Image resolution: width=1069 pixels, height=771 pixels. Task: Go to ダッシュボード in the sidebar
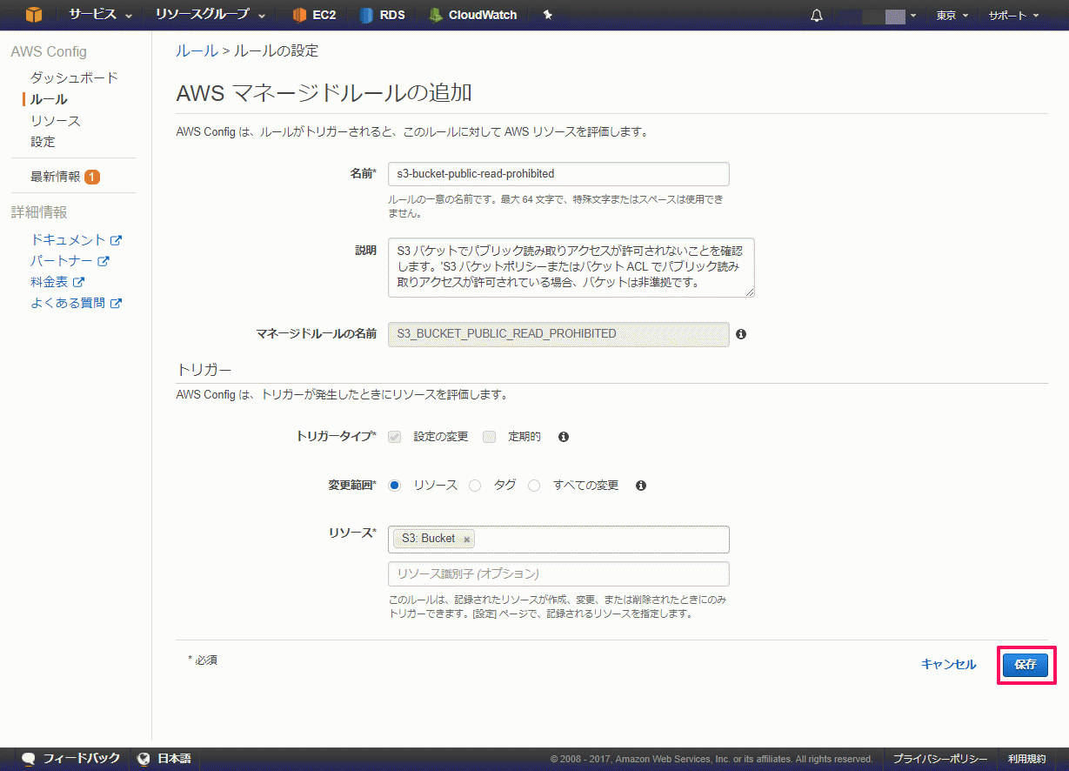(74, 78)
